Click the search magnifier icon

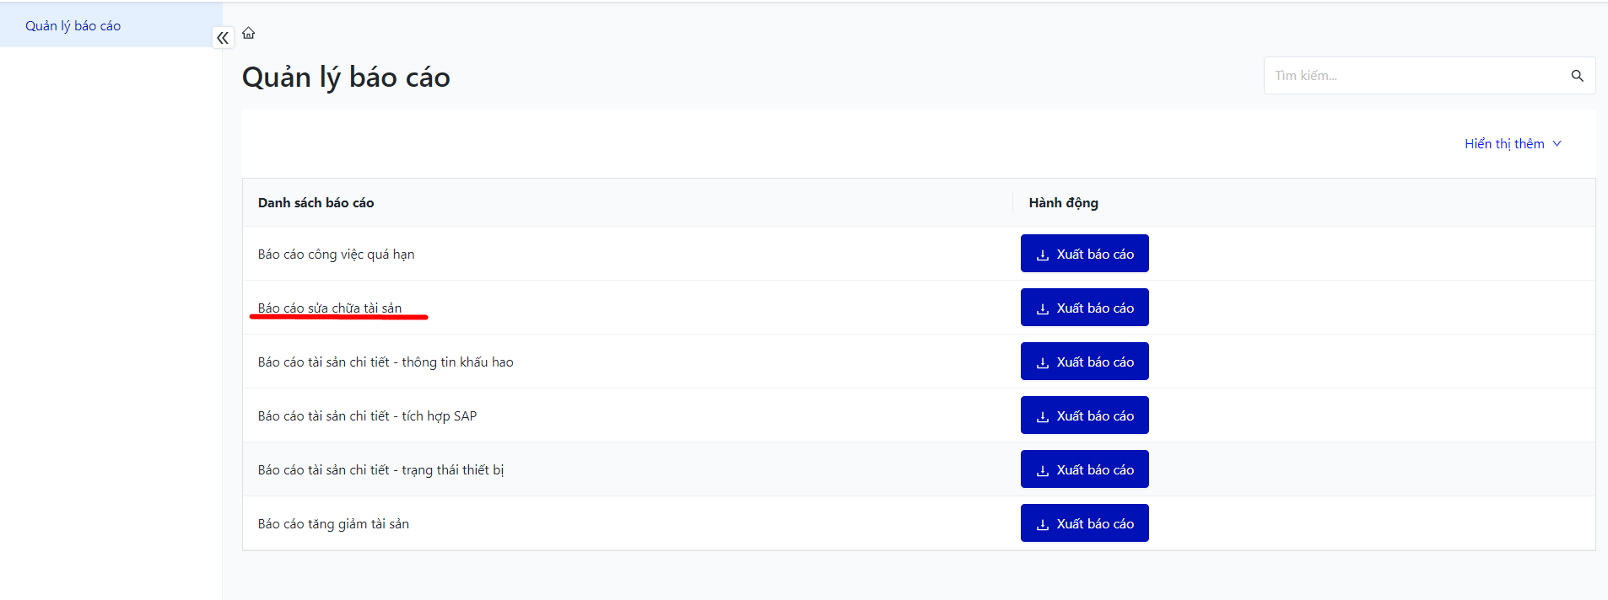(1577, 76)
